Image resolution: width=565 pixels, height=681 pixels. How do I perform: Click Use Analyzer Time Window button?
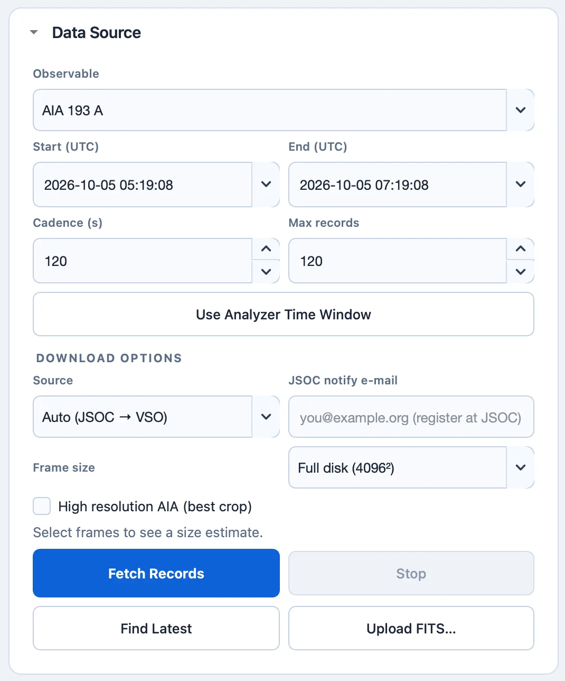284,314
